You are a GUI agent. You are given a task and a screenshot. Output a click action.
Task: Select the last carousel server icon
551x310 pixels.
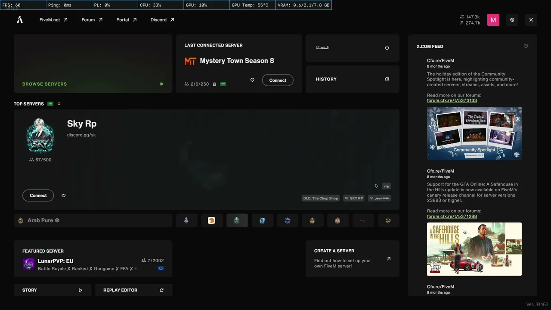click(x=388, y=220)
